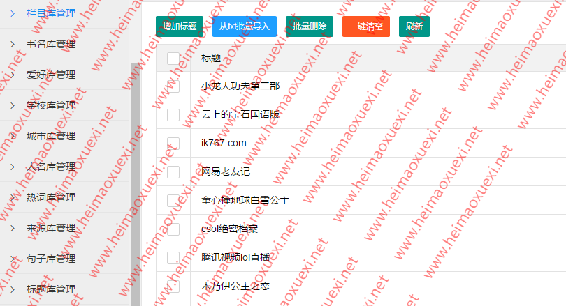Click the sidebar vertical scrollbar
This screenshot has width=566, height=306.
pyautogui.click(x=135, y=174)
